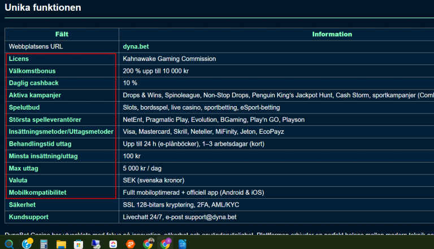434x249 pixels.
Task: Open the orange hexagon app icon
Action: pyautogui.click(x=131, y=244)
